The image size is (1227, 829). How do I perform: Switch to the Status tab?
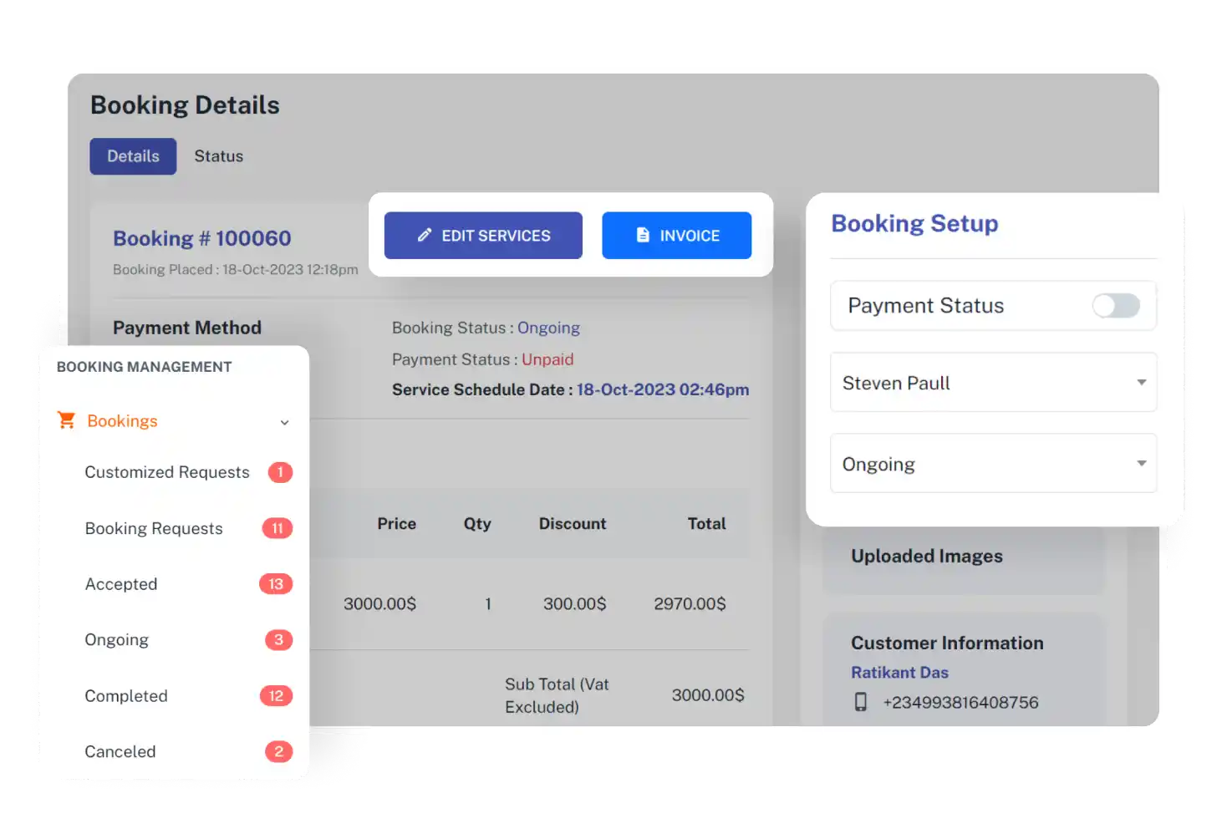tap(219, 156)
